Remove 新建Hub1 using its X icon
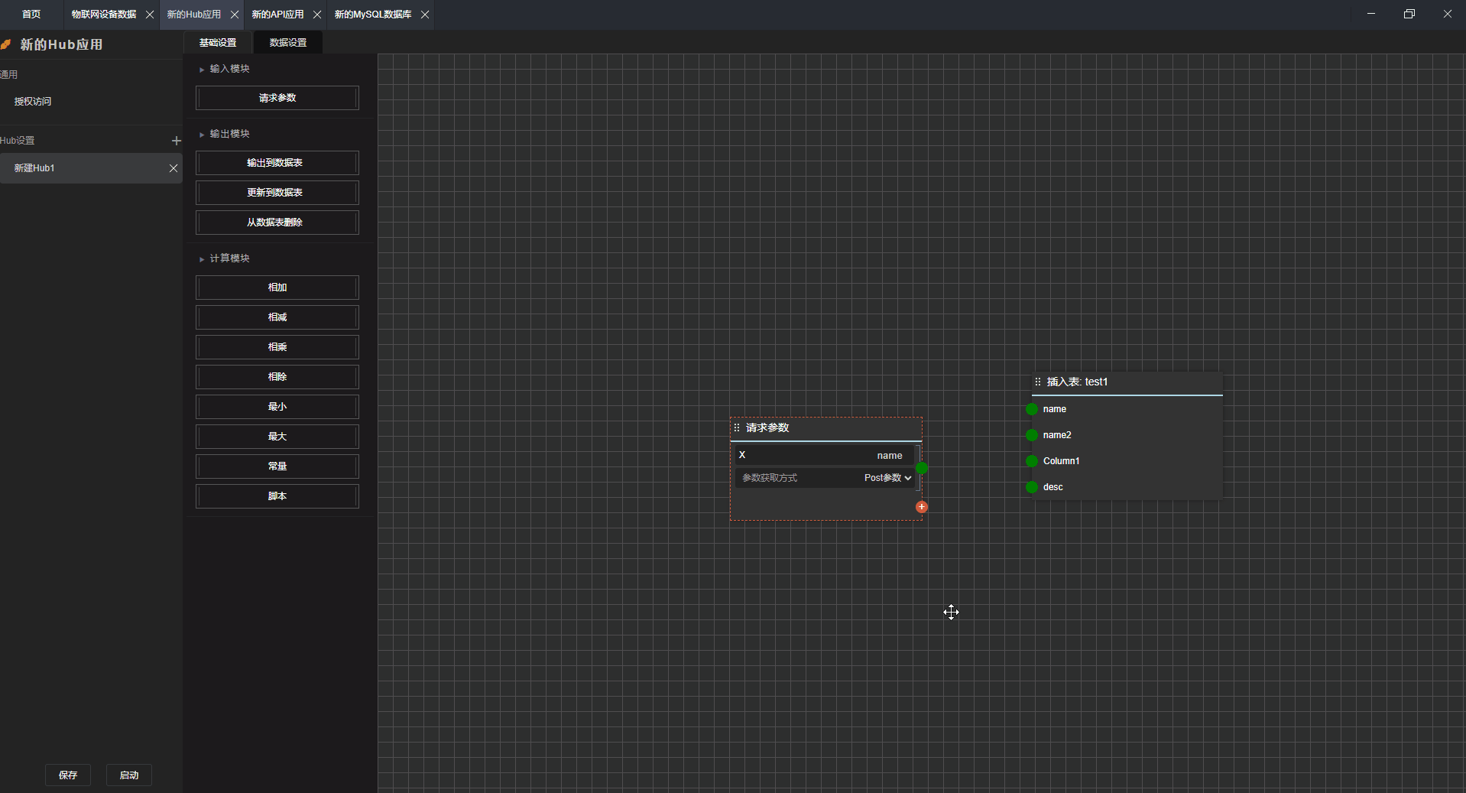 click(174, 168)
